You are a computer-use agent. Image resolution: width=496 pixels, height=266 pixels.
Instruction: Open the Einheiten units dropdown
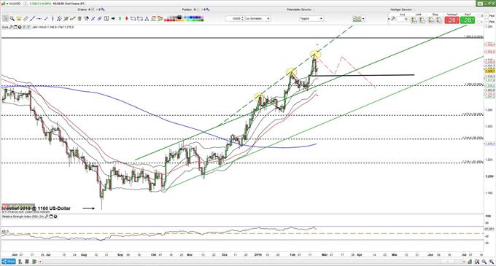tap(257, 19)
